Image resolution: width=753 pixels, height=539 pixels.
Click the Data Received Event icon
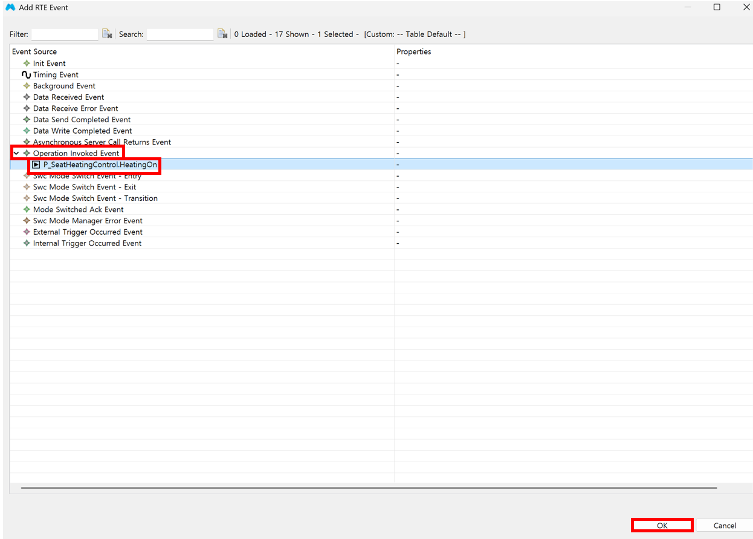click(x=27, y=97)
